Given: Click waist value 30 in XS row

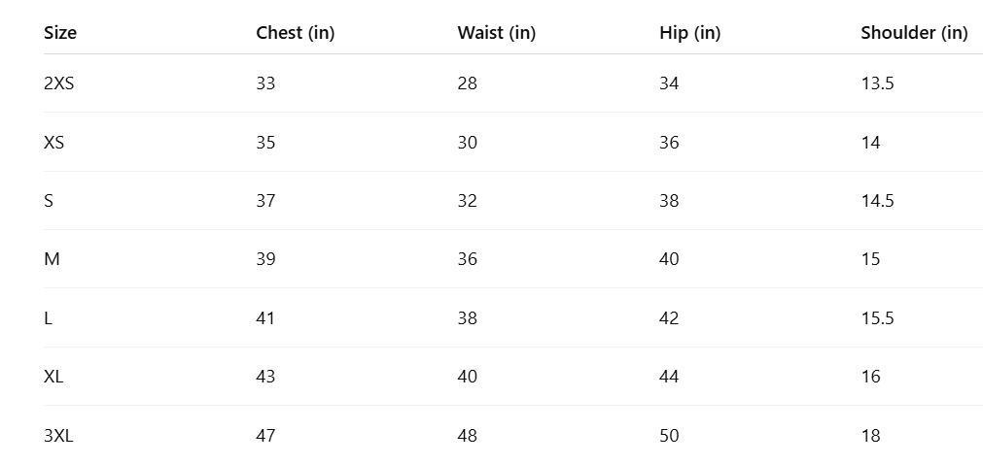Looking at the screenshot, I should click(x=468, y=143).
